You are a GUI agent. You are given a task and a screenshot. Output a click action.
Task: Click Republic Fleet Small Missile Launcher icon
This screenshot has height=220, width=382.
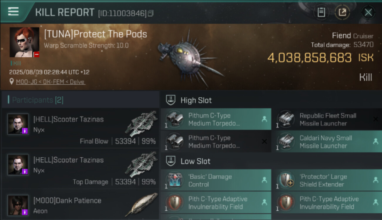point(286,119)
